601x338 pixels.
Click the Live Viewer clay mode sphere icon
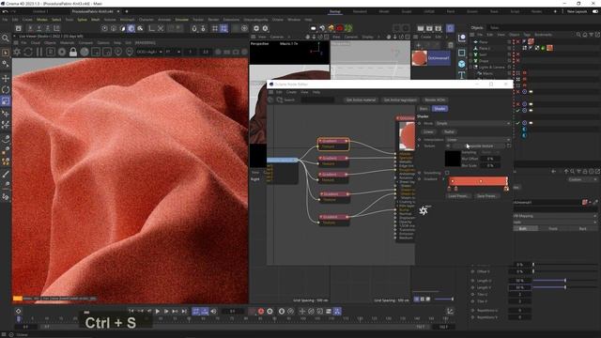[85, 52]
